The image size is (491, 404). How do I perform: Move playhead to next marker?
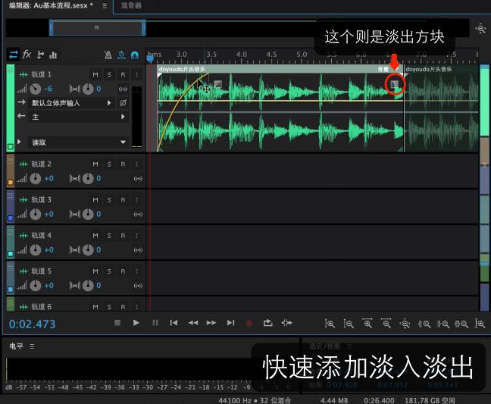(x=231, y=323)
